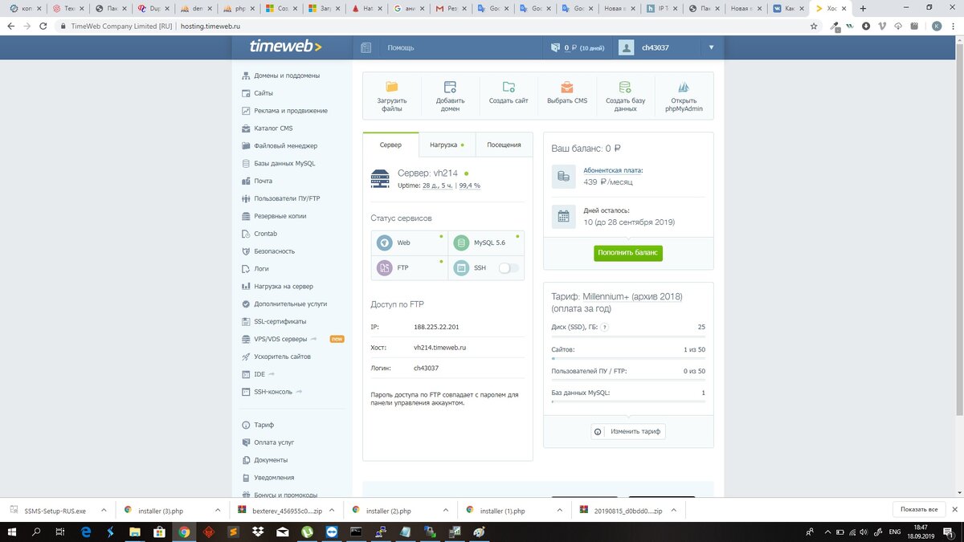Screen dimensions: 964x542
Task: Click the Резервные копии icon
Action: point(247,216)
